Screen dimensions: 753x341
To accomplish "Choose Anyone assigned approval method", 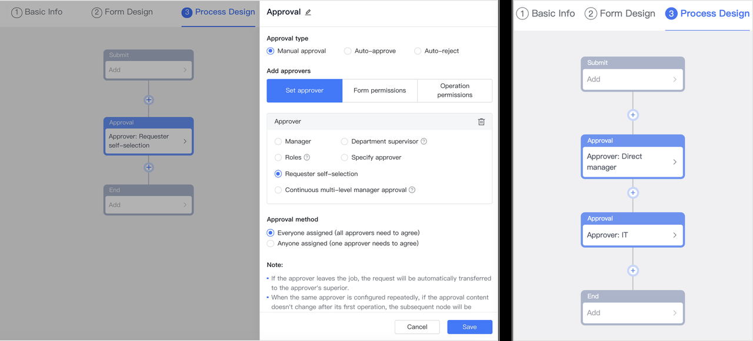I will point(271,244).
